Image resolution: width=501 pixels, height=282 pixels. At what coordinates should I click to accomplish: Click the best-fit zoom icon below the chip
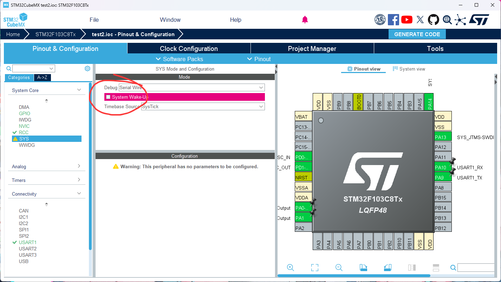click(315, 268)
